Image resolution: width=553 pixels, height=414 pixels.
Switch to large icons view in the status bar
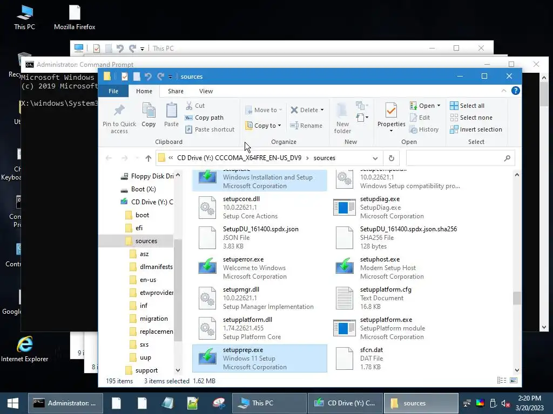click(514, 381)
